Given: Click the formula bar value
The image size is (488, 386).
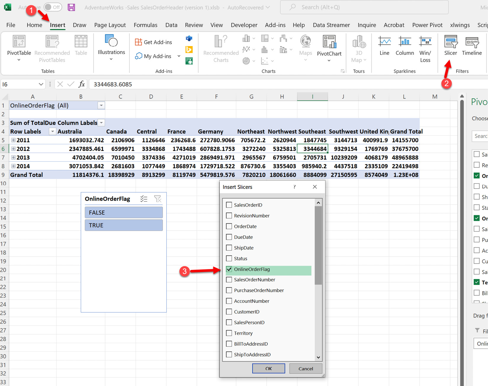Looking at the screenshot, I should [x=113, y=85].
